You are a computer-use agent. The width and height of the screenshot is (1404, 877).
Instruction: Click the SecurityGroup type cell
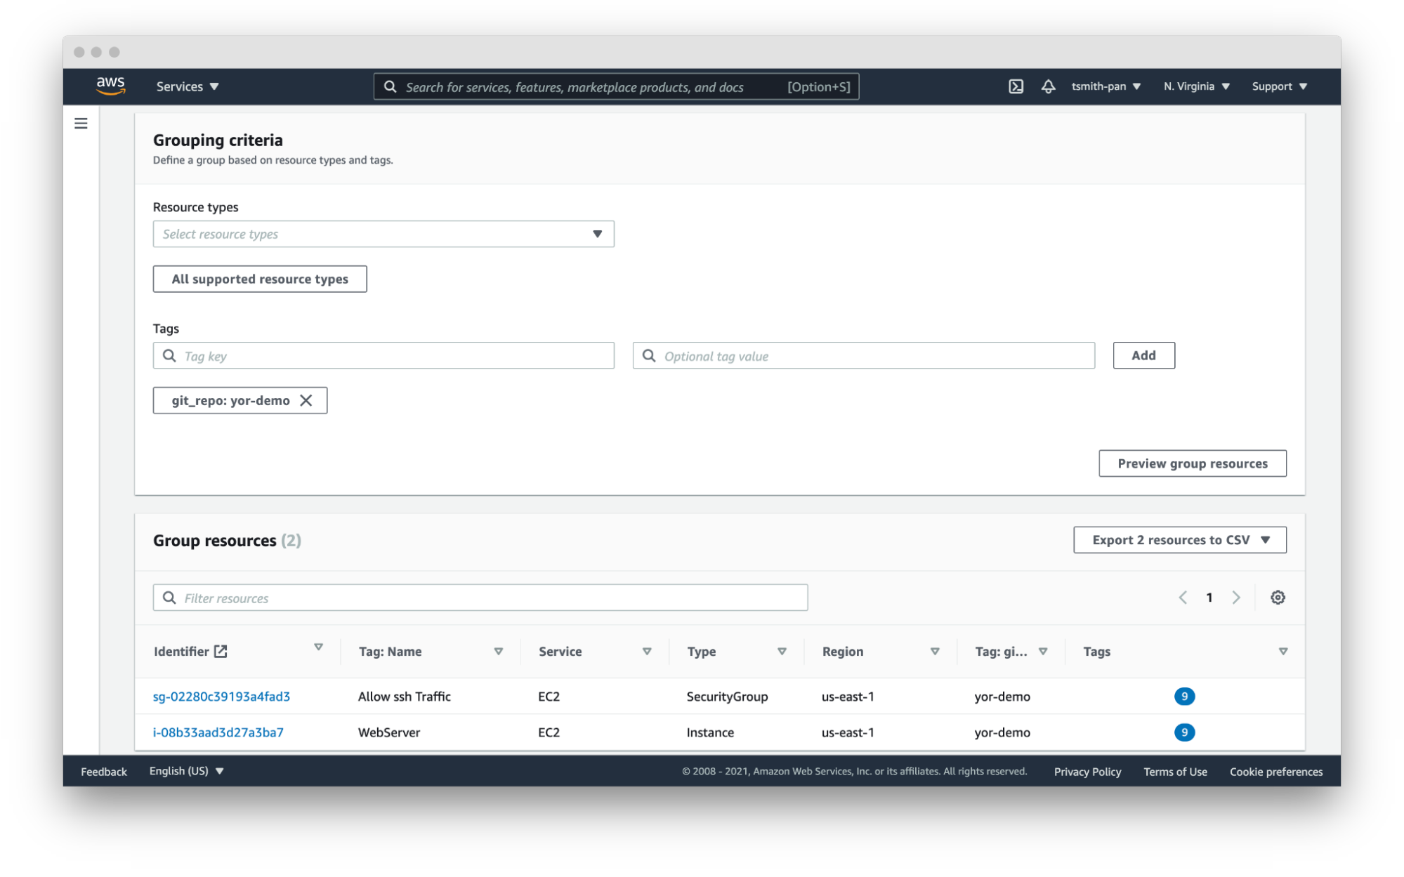(x=727, y=697)
